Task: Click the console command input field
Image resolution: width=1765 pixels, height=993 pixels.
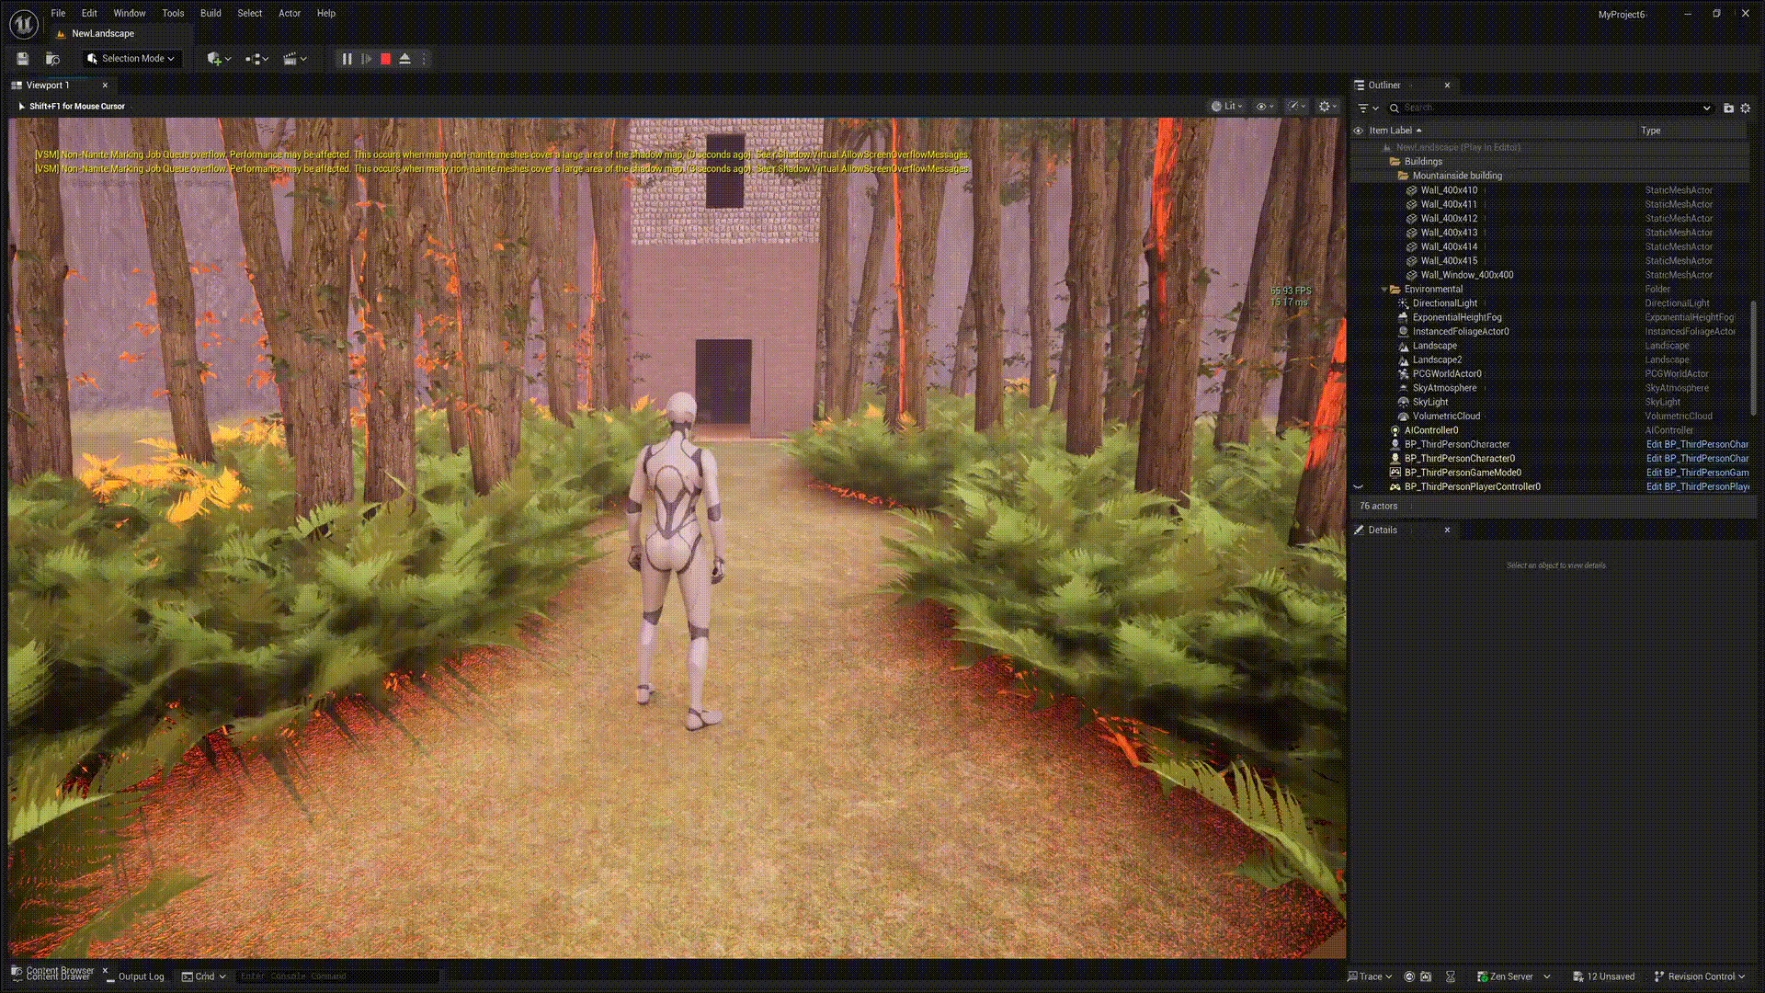Action: [337, 976]
